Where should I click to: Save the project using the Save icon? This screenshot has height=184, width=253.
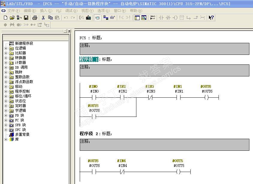pyautogui.click(x=26, y=18)
